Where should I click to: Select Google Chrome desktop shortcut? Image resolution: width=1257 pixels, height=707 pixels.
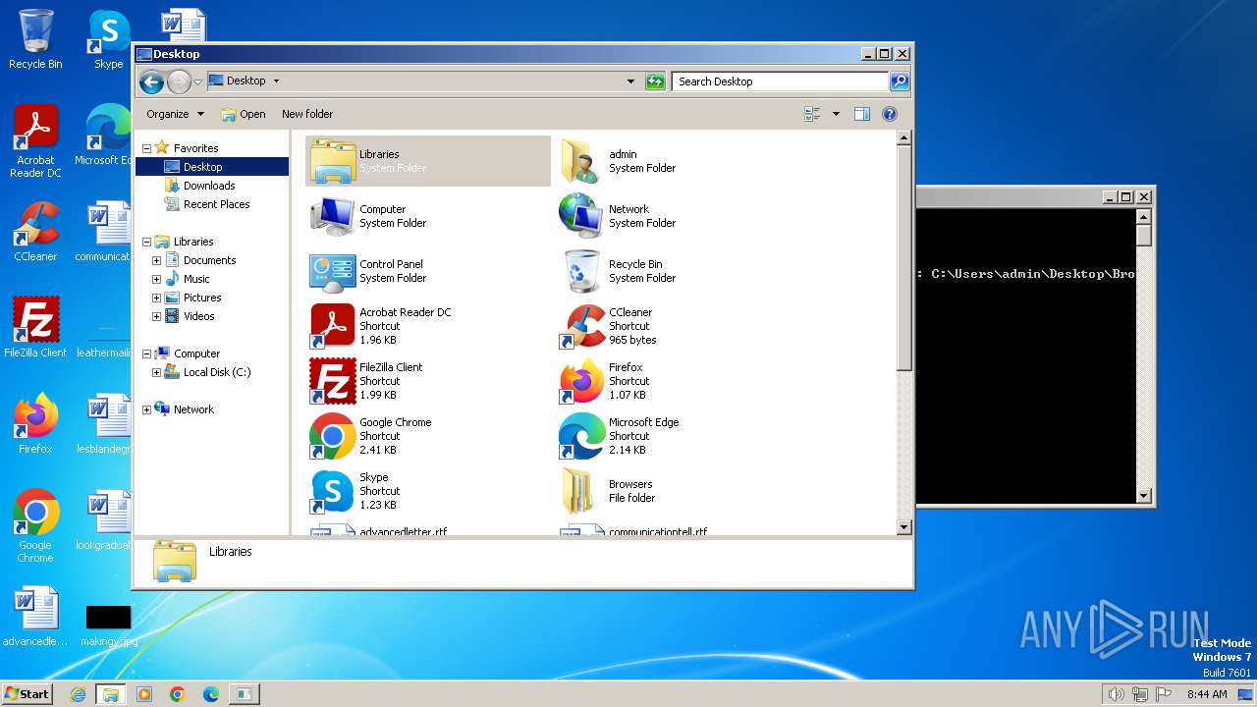point(35,526)
